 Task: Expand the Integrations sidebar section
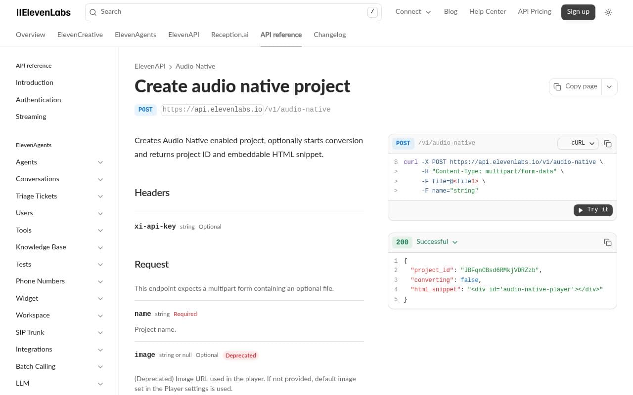point(60,350)
